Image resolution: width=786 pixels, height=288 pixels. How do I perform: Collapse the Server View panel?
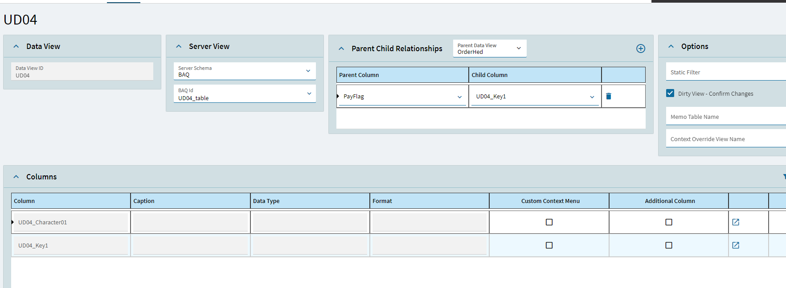click(179, 46)
